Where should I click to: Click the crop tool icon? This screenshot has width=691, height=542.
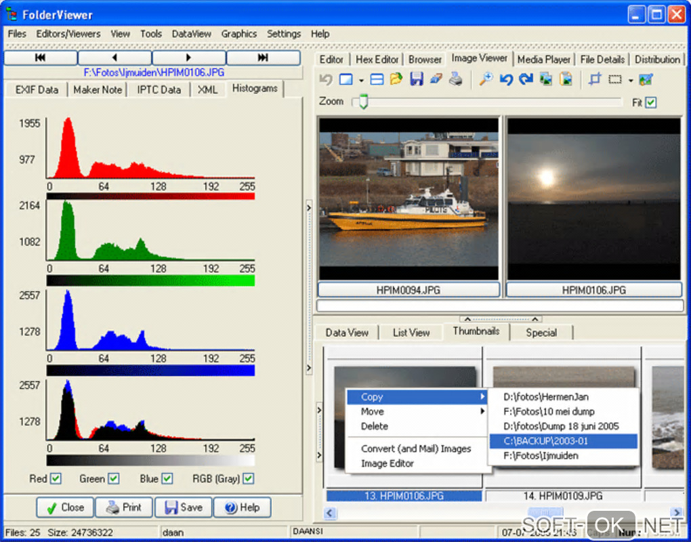595,79
